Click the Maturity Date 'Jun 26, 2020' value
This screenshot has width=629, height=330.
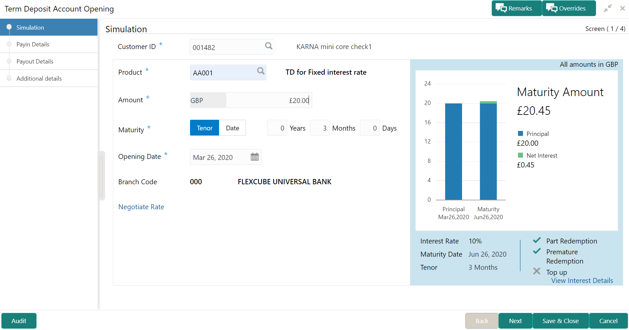487,254
